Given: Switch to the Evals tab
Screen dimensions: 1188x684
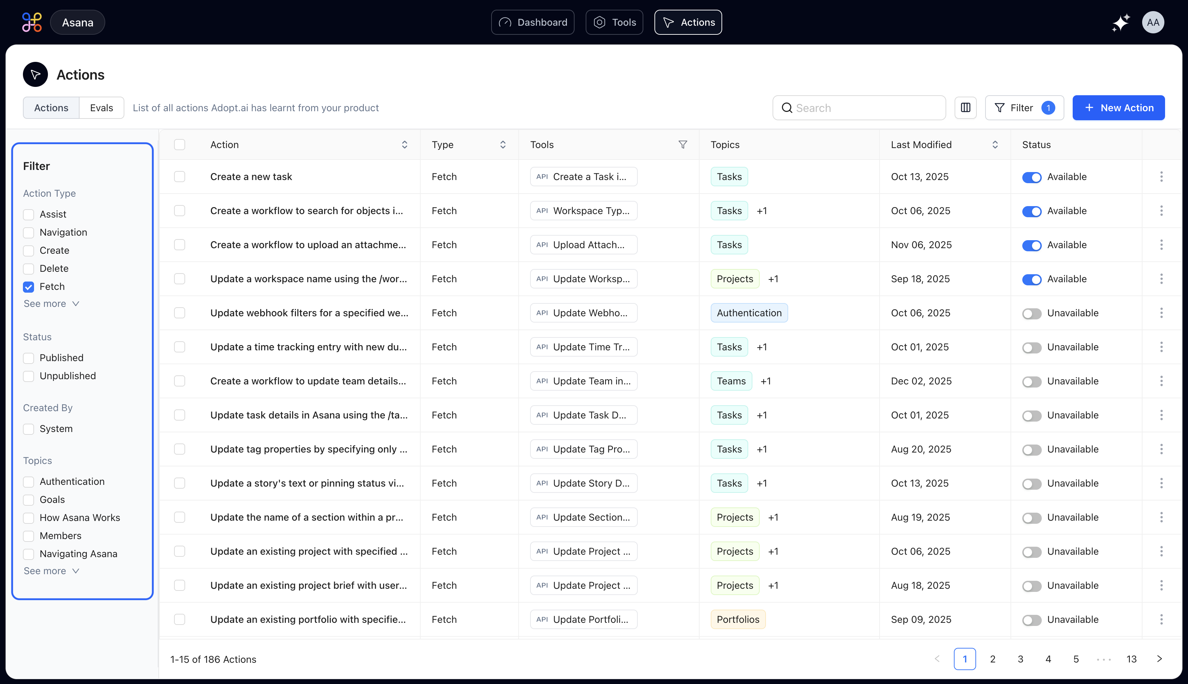Looking at the screenshot, I should [101, 108].
